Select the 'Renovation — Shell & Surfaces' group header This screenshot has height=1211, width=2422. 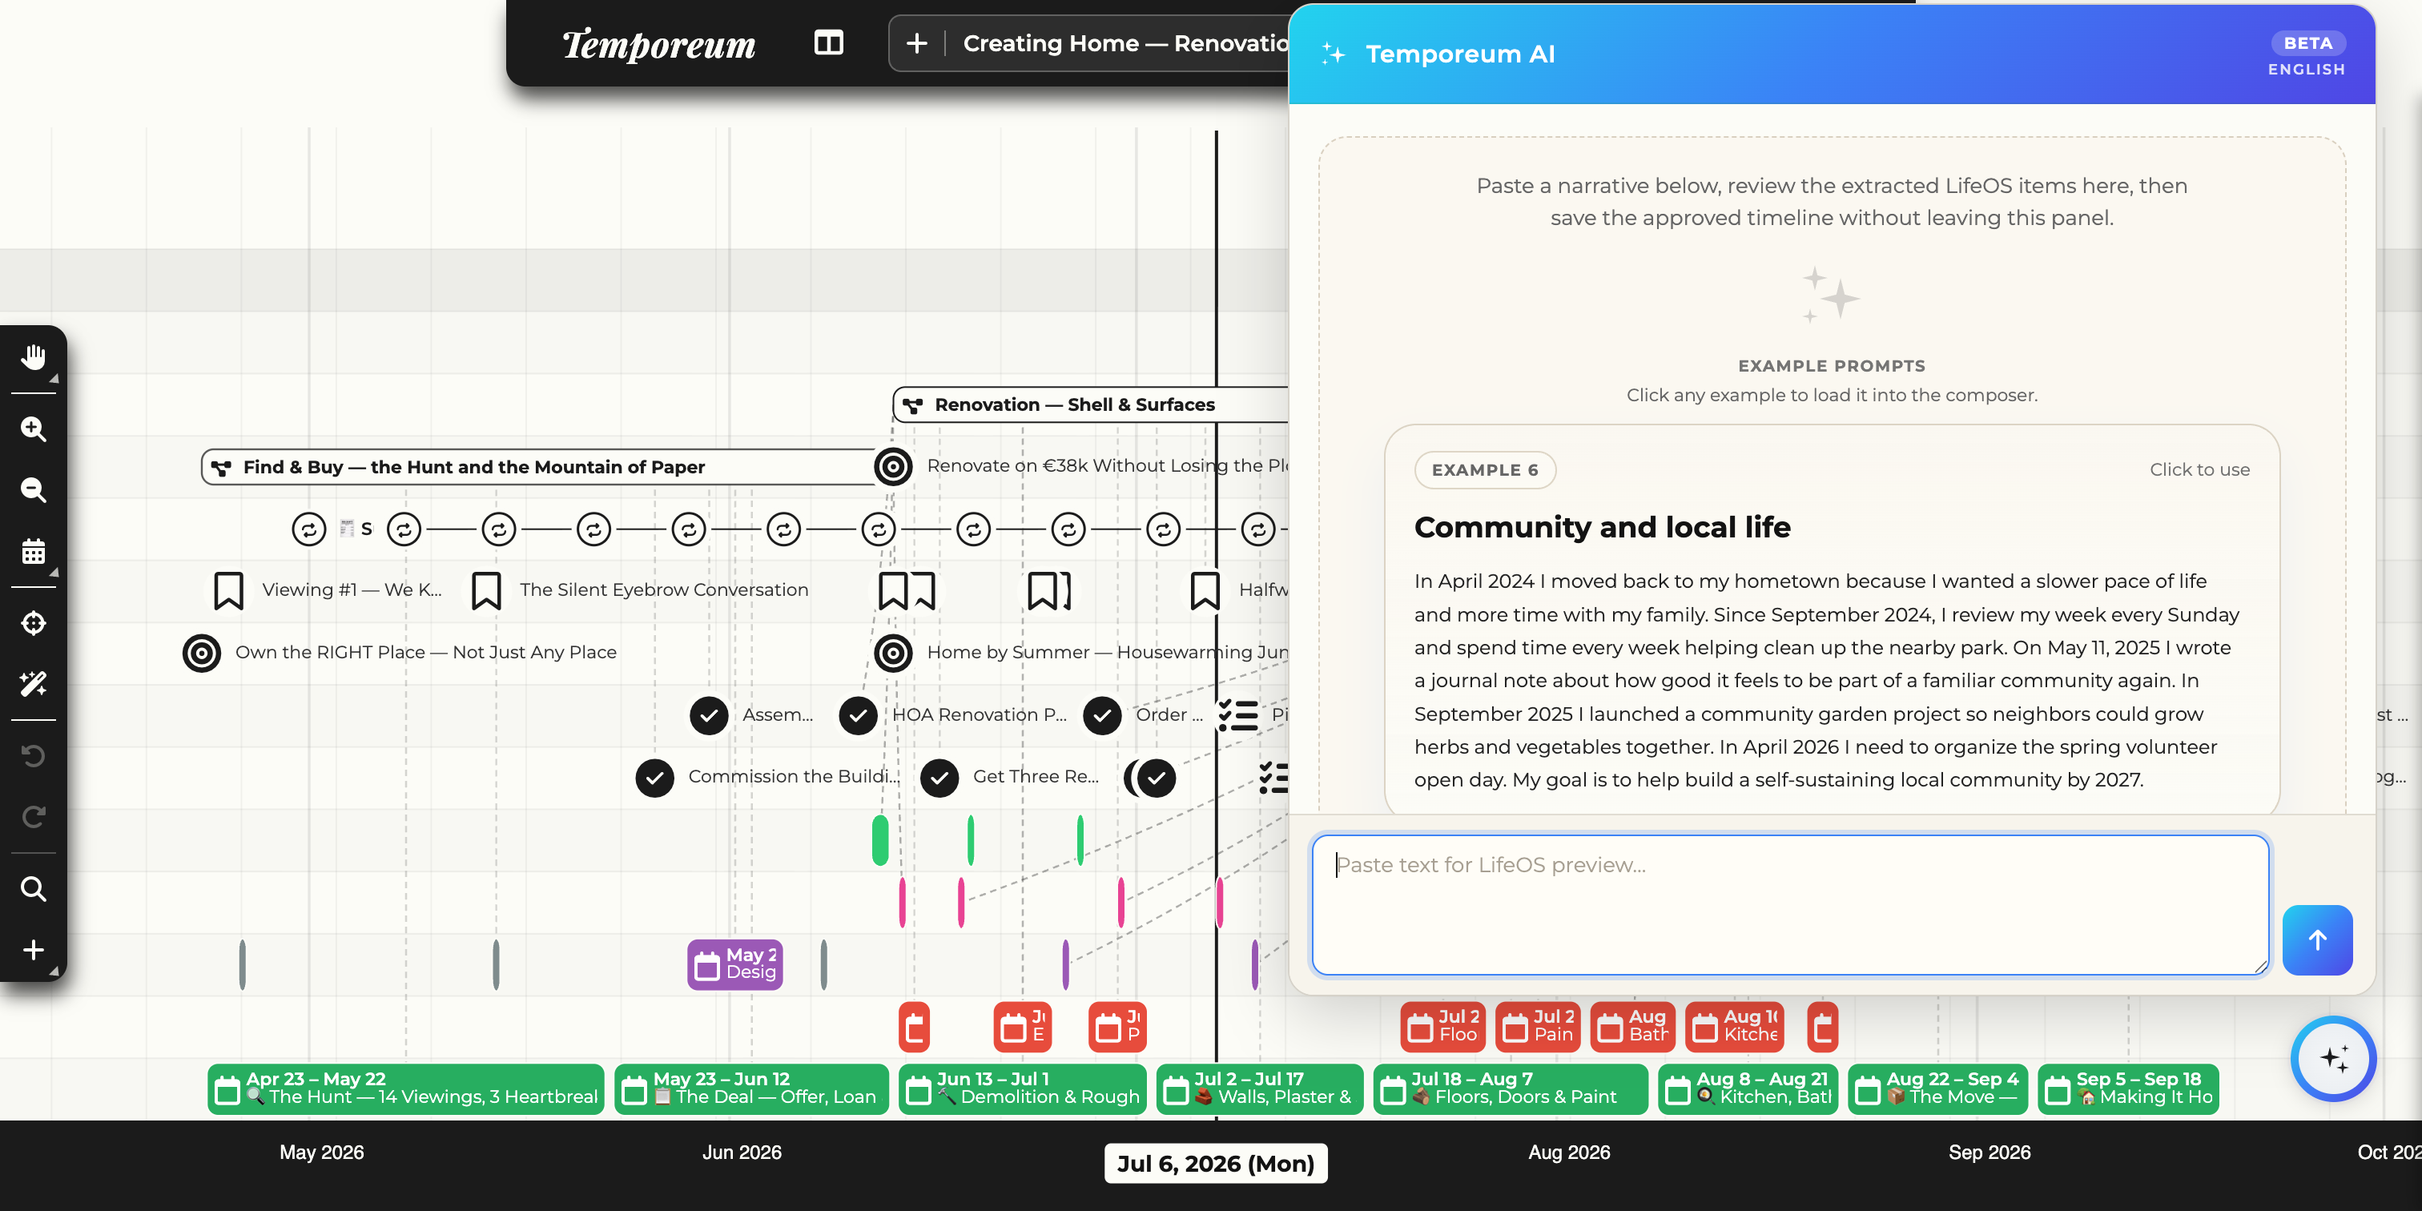coord(1091,404)
